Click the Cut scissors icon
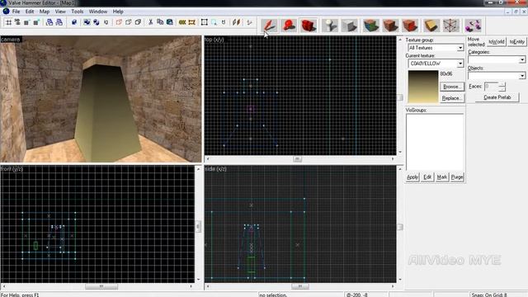This screenshot has height=297, width=528. [x=150, y=22]
